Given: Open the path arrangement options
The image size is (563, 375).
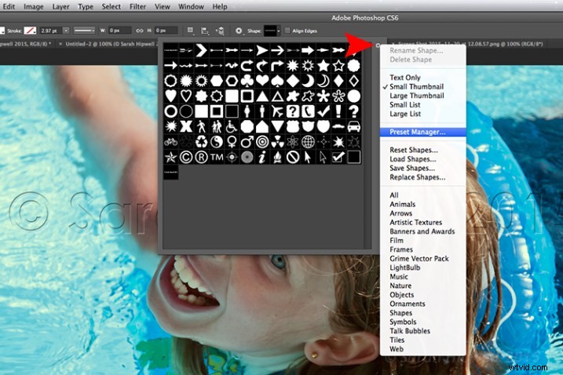Looking at the screenshot, I should (x=220, y=31).
